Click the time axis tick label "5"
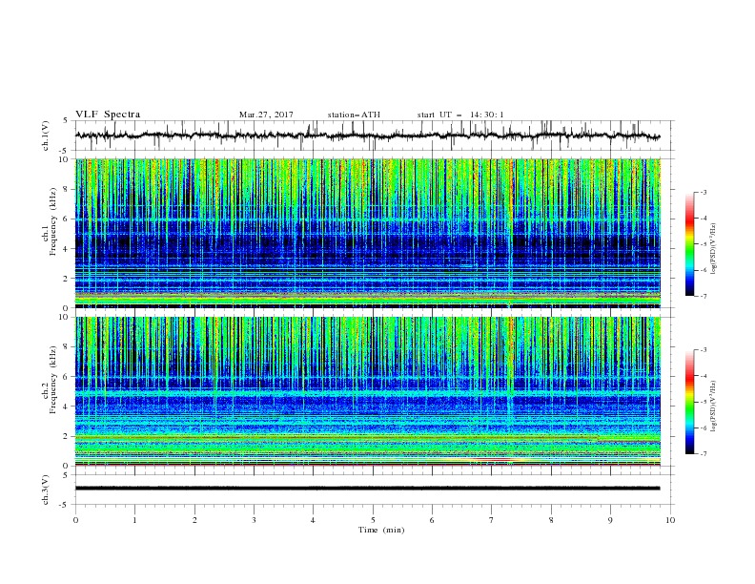This screenshot has height=584, width=755. point(373,520)
